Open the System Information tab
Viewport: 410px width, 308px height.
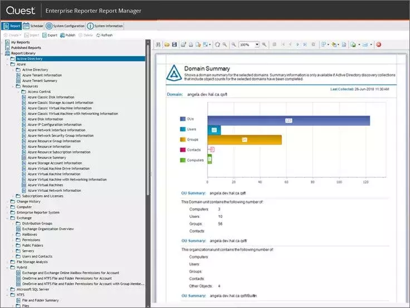pyautogui.click(x=105, y=26)
